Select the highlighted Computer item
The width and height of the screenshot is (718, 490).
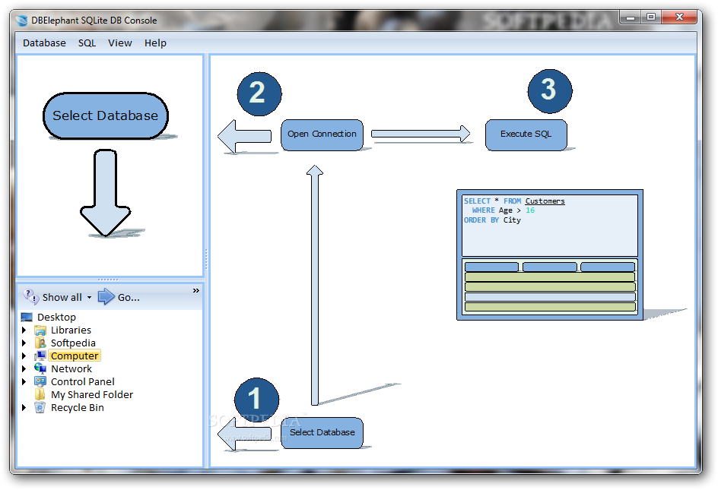(75, 356)
